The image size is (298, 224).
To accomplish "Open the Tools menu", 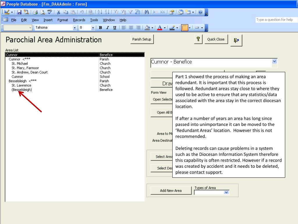I will click(94, 20).
